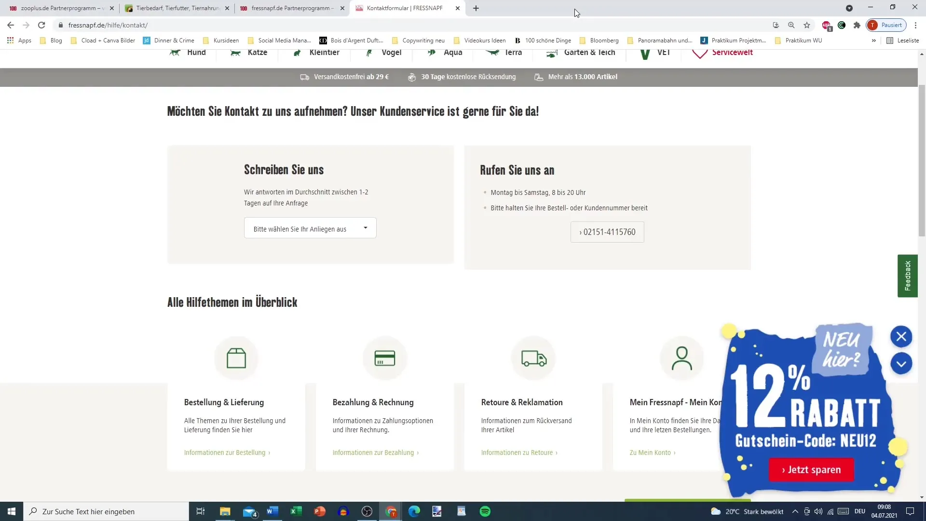Open the volume control in system tray
The image size is (926, 521).
point(818,511)
